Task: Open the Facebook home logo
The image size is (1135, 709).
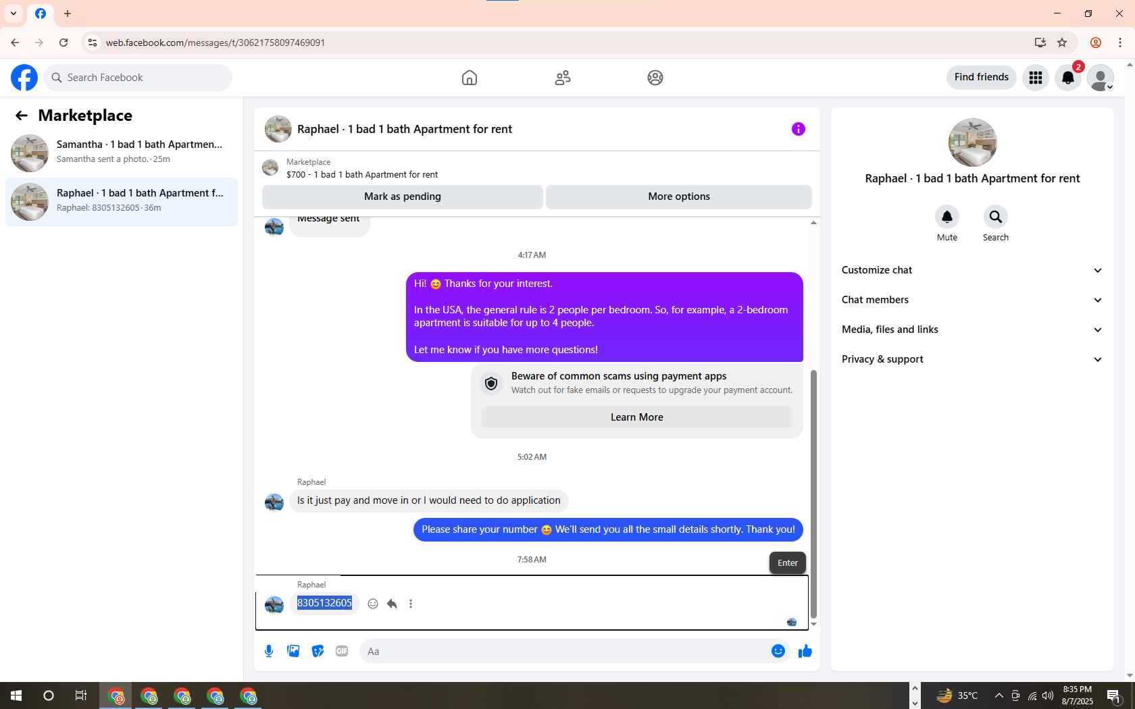Action: (24, 78)
